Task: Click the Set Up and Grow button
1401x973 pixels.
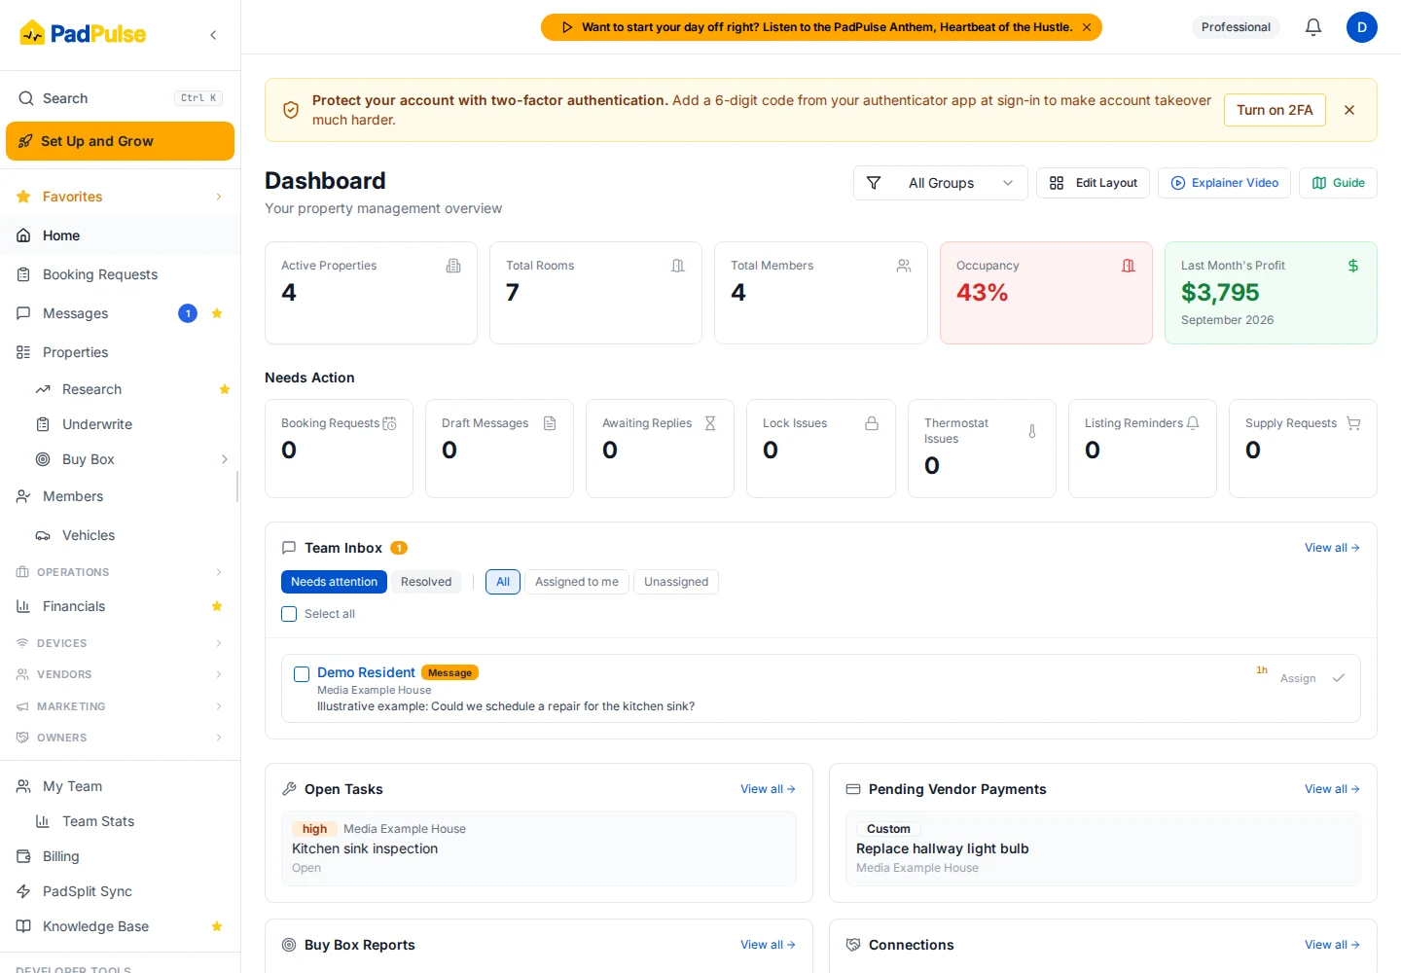Action: (120, 141)
